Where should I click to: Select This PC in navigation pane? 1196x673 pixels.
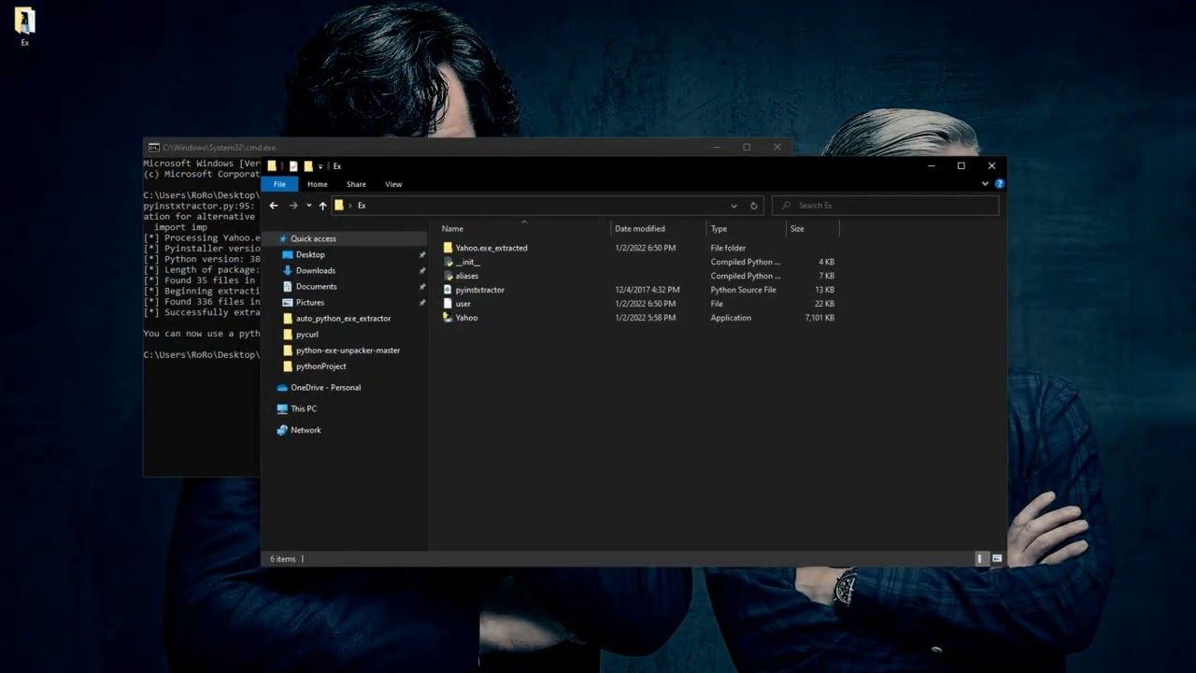pyautogui.click(x=304, y=408)
